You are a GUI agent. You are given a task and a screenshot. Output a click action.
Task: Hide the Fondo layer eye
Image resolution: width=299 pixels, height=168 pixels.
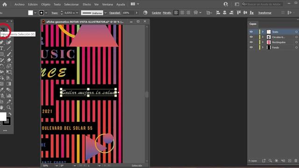(251, 47)
